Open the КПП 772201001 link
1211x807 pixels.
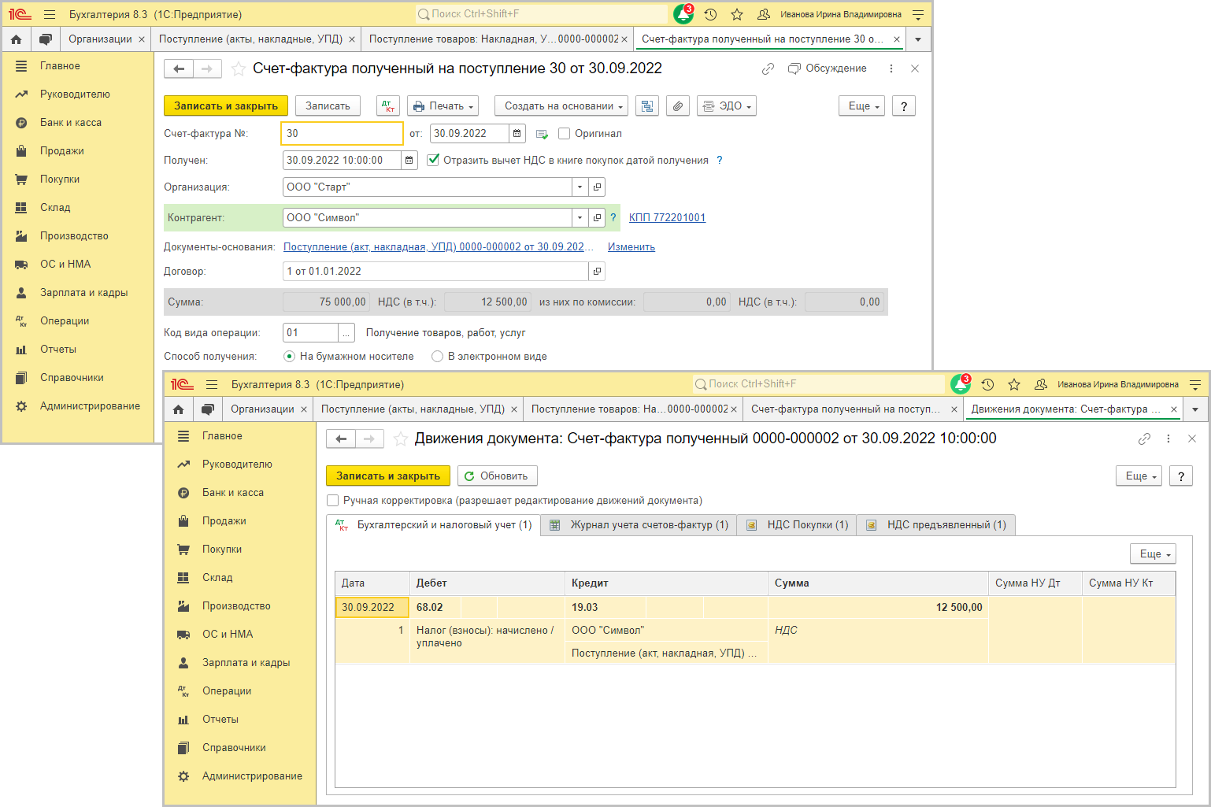pos(667,218)
